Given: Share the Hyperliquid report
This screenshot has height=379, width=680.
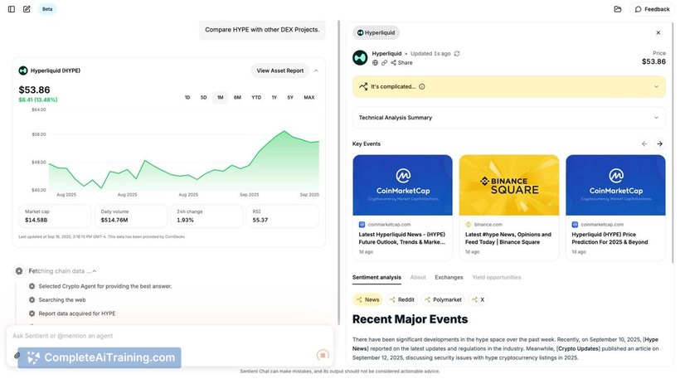Looking at the screenshot, I should (x=401, y=63).
